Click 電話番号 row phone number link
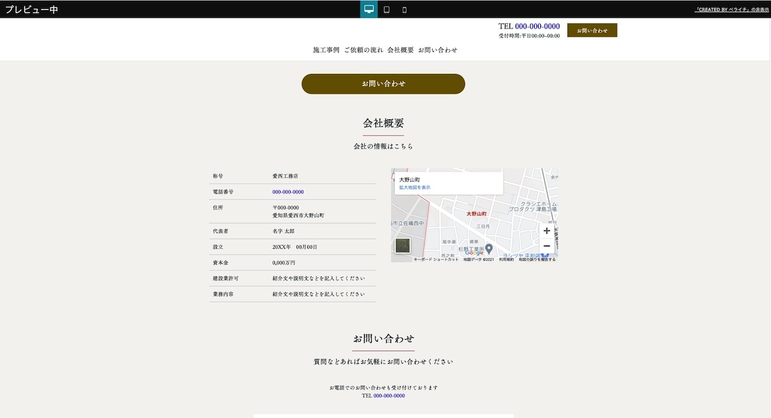This screenshot has height=418, width=771. pos(288,192)
